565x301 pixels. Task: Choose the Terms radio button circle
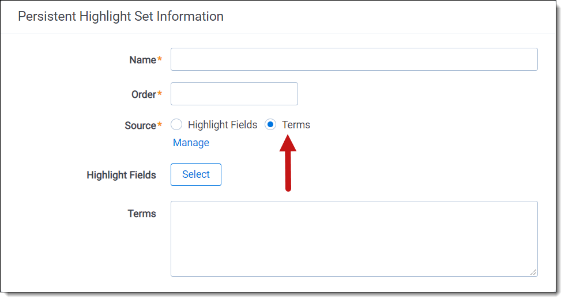pyautogui.click(x=270, y=125)
